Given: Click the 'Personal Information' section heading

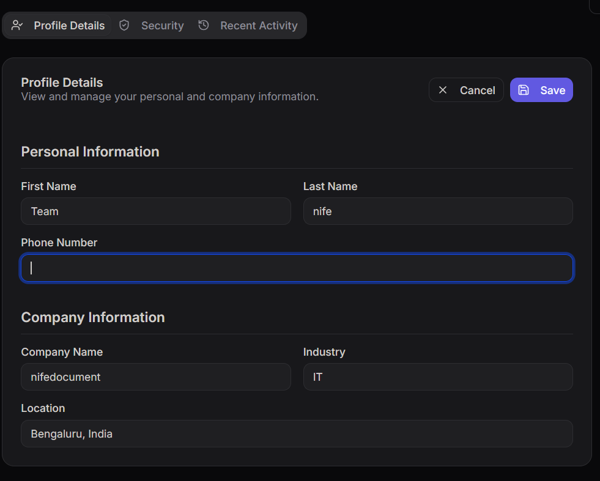Looking at the screenshot, I should point(90,152).
